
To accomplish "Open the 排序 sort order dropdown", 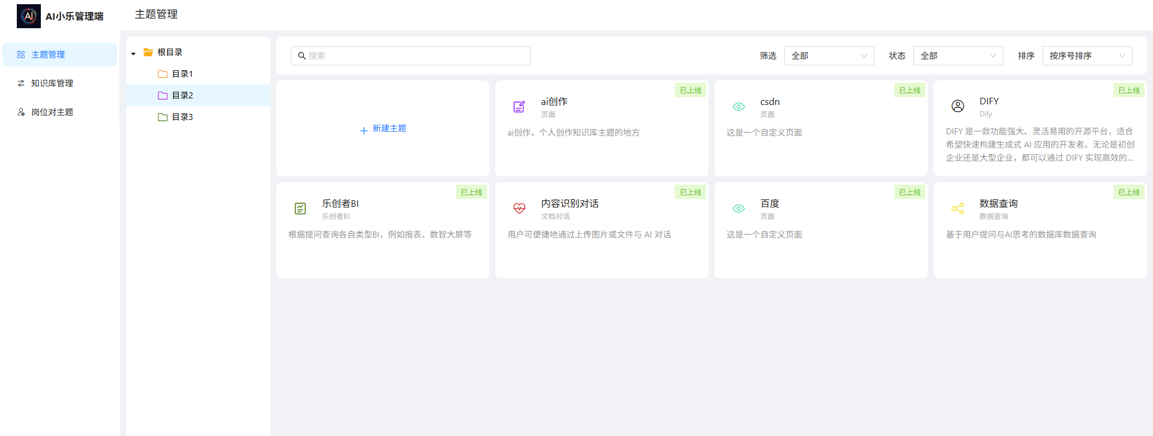I will pos(1087,56).
